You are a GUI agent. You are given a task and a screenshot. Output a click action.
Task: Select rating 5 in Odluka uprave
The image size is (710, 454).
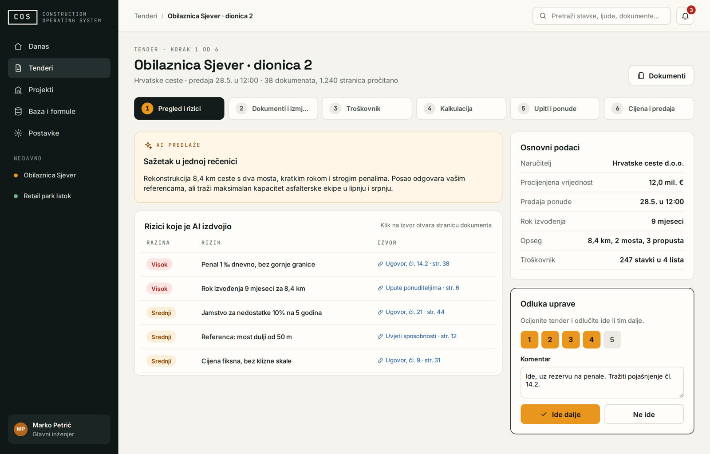coord(612,340)
